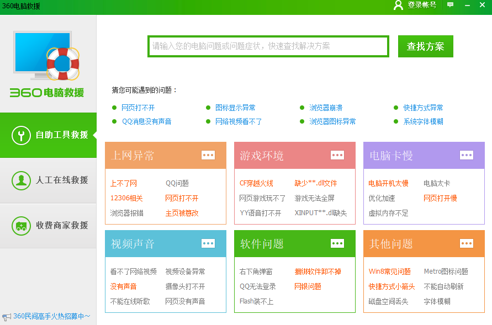Choose 电脑开机太慢 under 电脑卡慢
This screenshot has height=325, width=492.
[x=388, y=183]
